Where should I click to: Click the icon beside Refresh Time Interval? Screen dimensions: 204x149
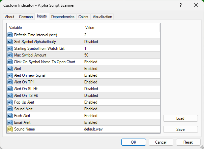(10, 35)
